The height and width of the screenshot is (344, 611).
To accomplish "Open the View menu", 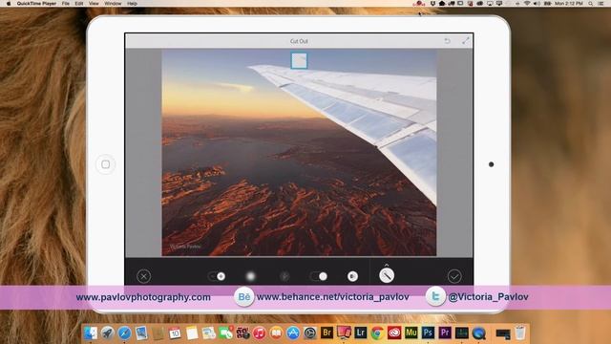I will pos(94,3).
